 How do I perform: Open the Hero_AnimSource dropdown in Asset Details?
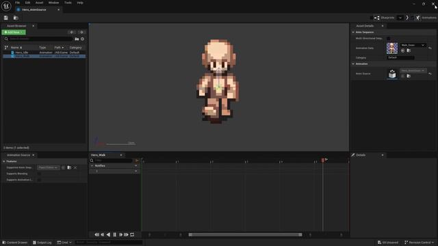(413, 70)
